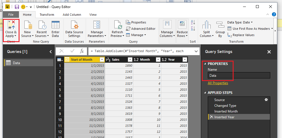The image size is (282, 138).
Task: Collapse the PROPERTIES section
Action: pos(205,64)
